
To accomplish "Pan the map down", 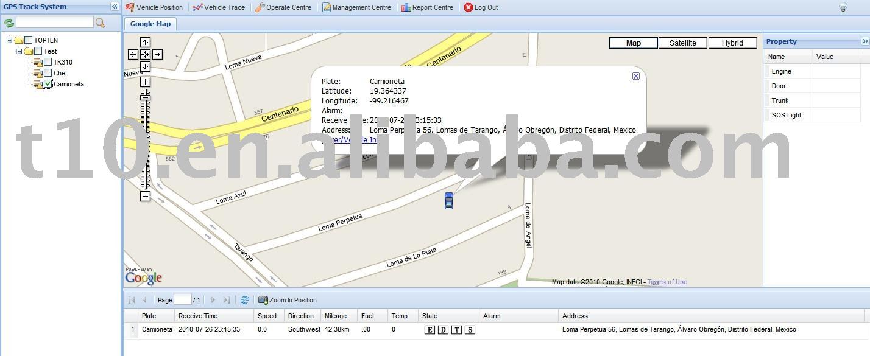I will click(x=145, y=66).
